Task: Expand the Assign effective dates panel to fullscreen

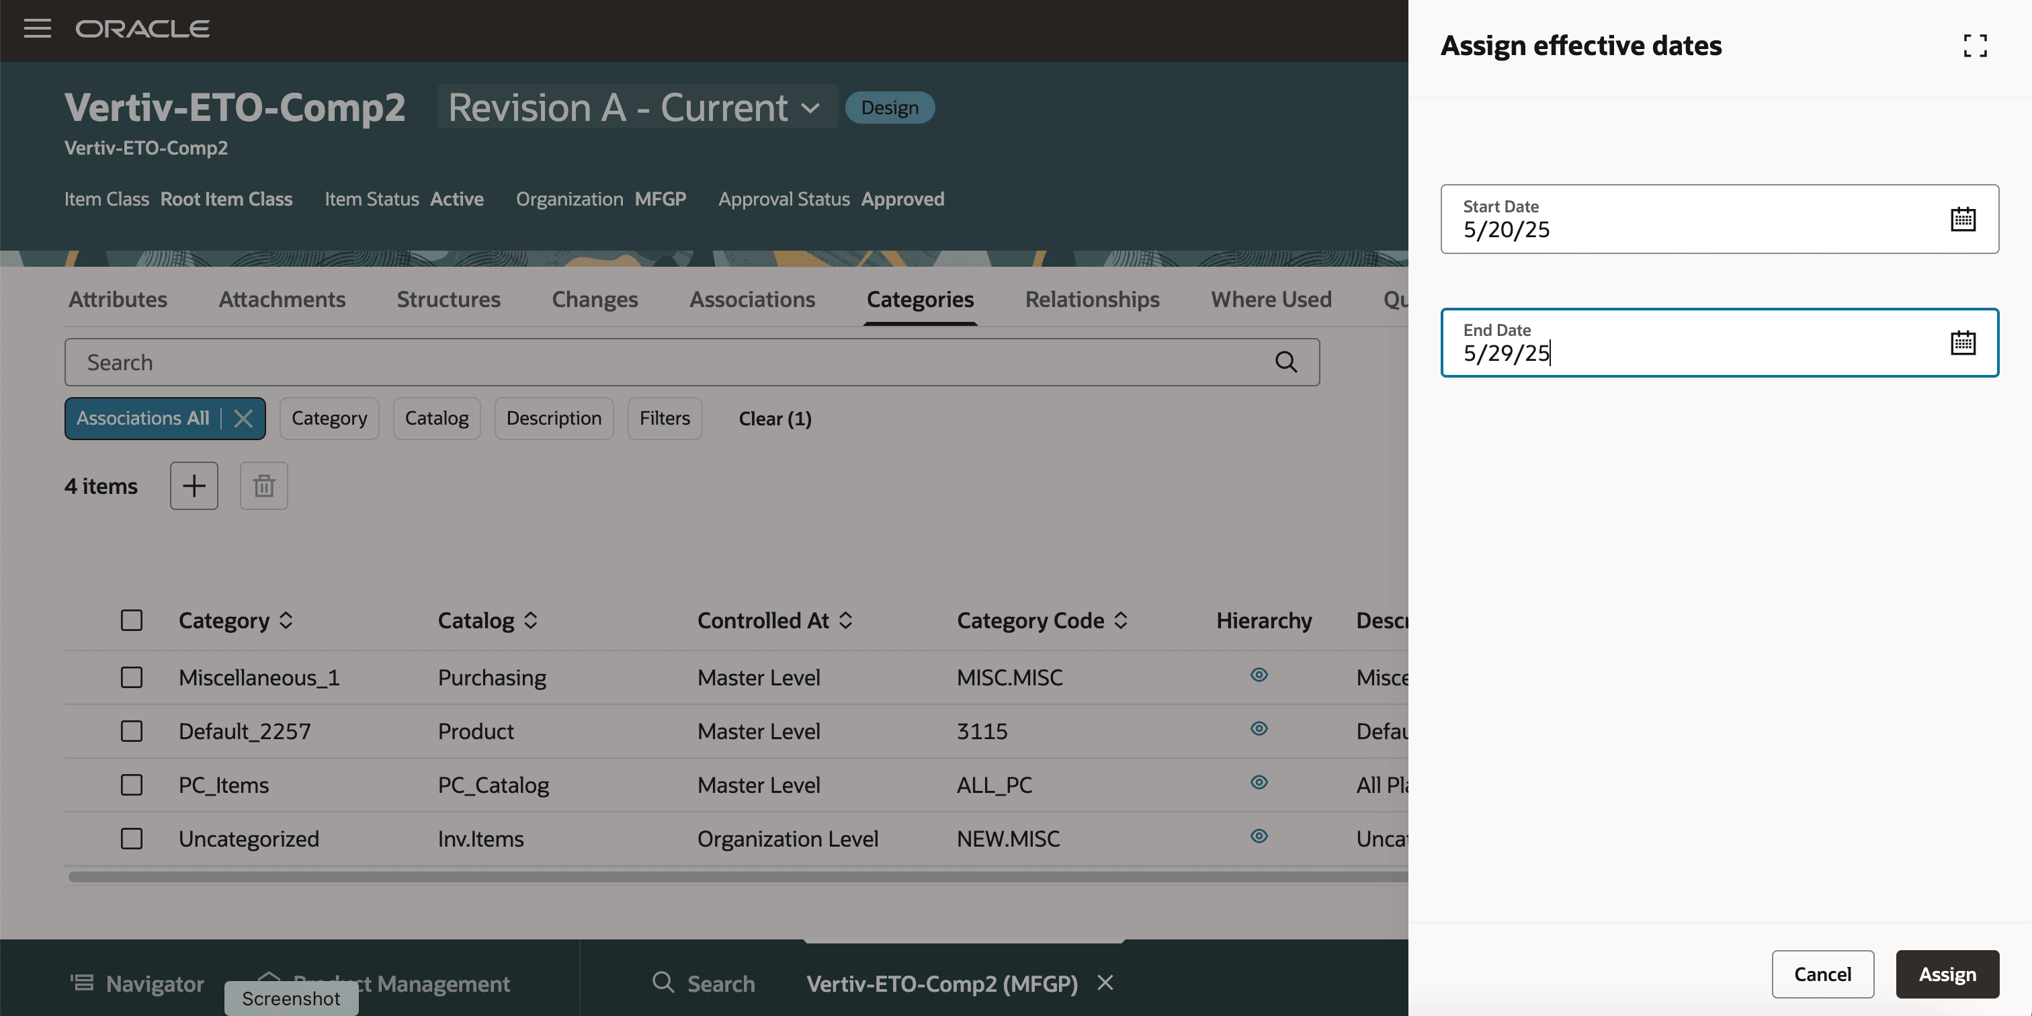Action: [x=1974, y=46]
